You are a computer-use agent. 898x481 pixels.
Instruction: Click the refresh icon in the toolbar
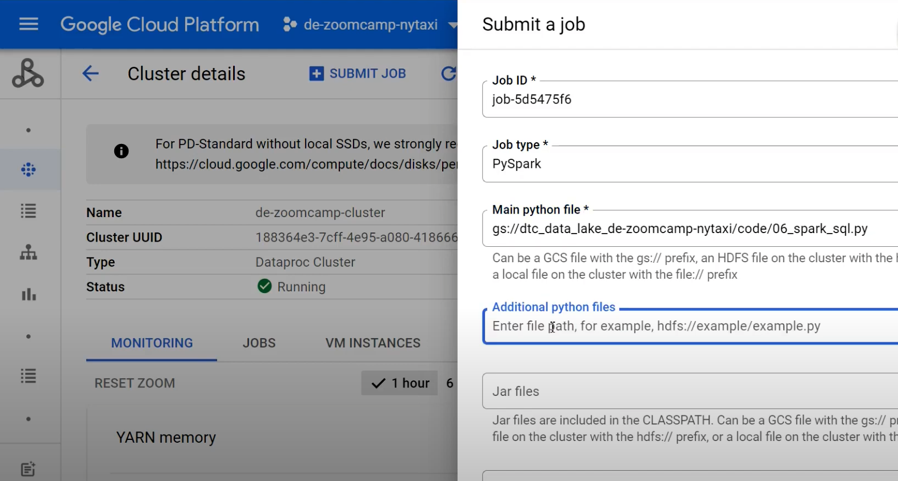tap(448, 73)
